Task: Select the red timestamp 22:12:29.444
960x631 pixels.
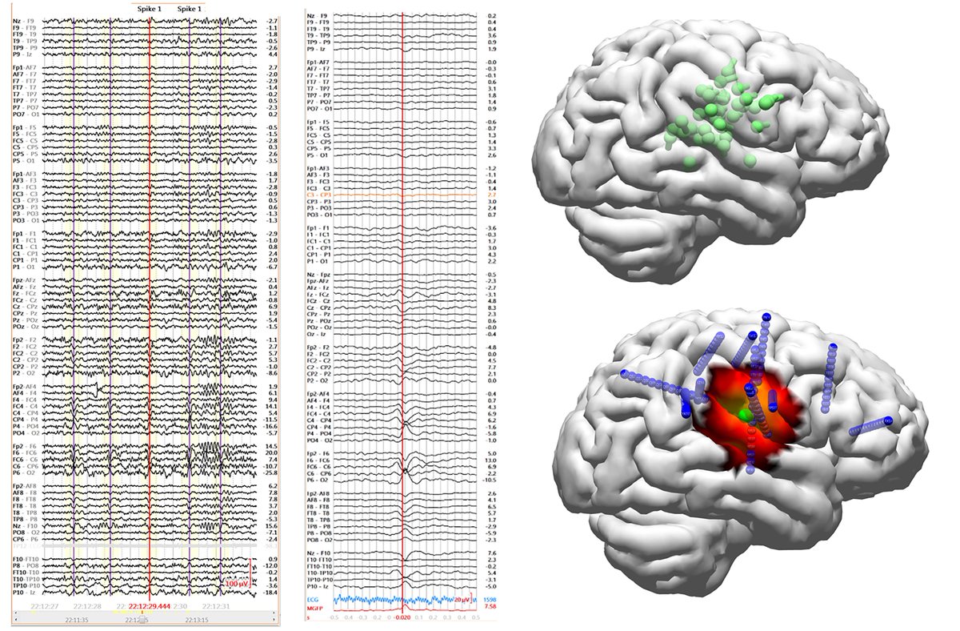Action: (x=149, y=606)
